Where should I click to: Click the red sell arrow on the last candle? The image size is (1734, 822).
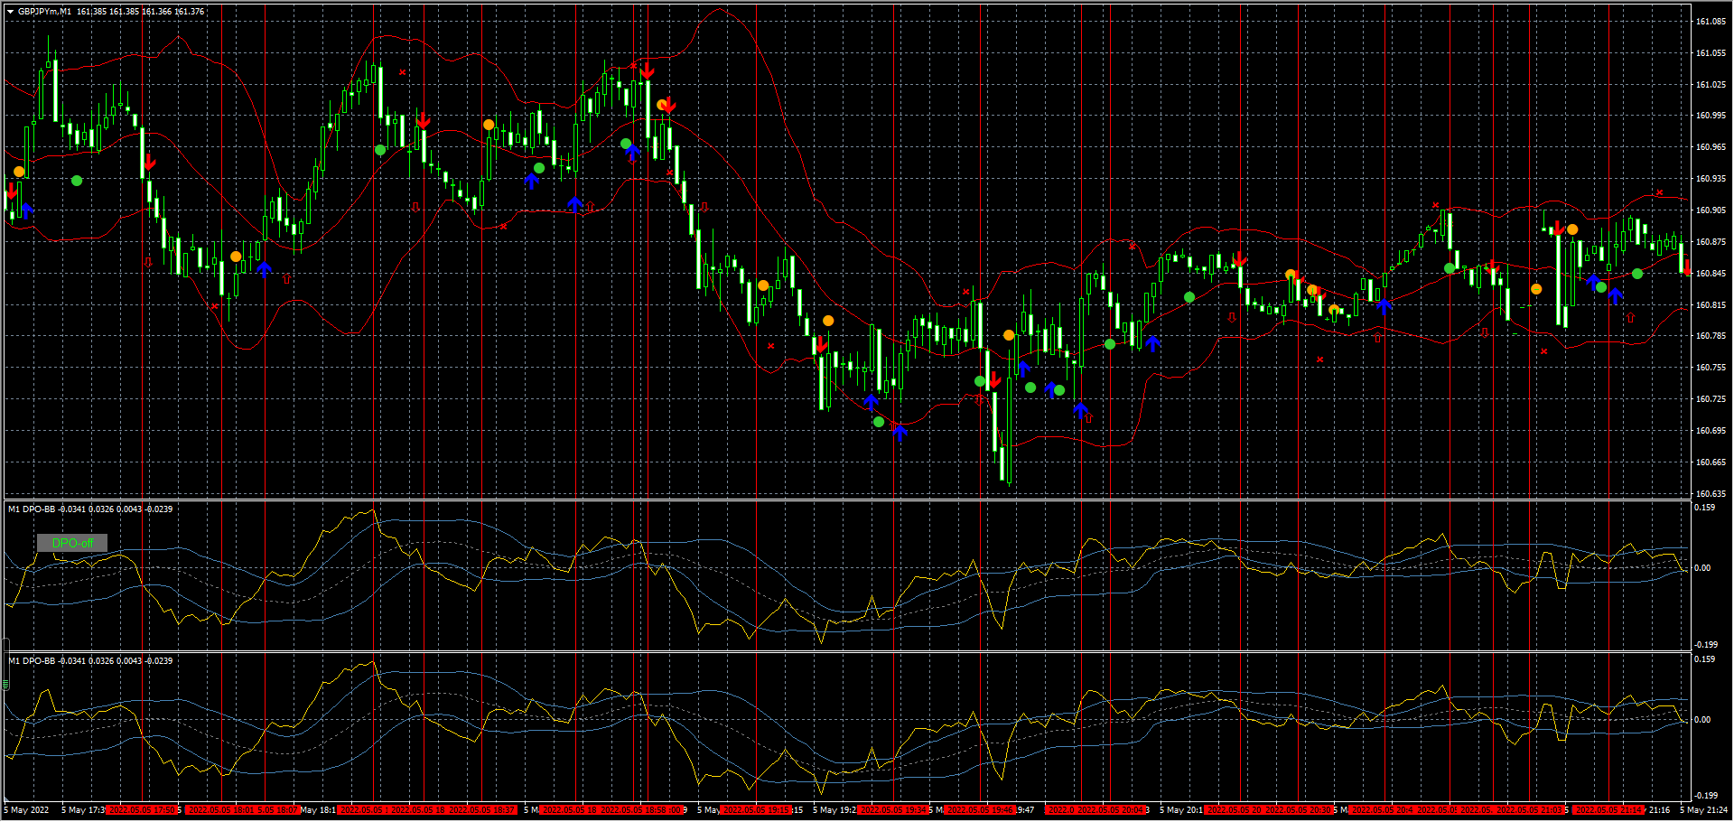pos(1685,268)
